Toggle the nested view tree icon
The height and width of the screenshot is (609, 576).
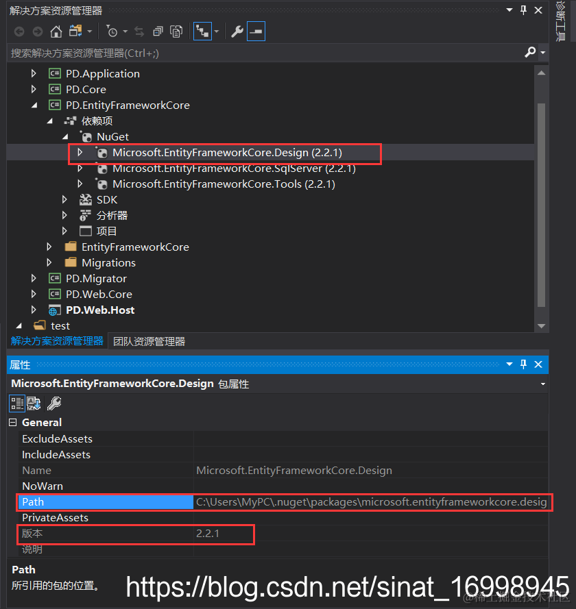(202, 32)
